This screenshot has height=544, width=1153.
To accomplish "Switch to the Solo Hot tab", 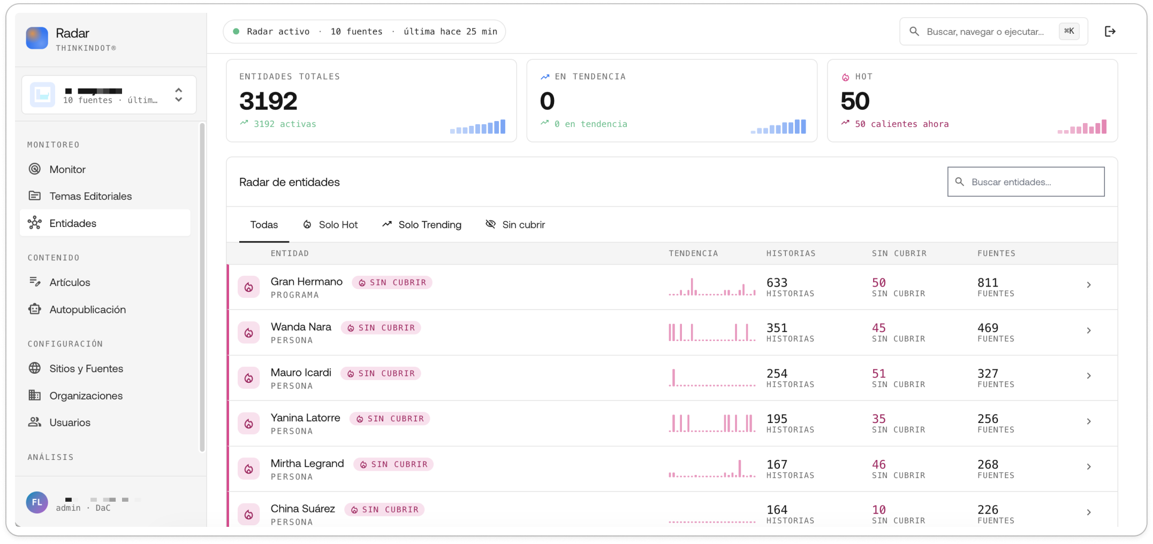I will [330, 225].
